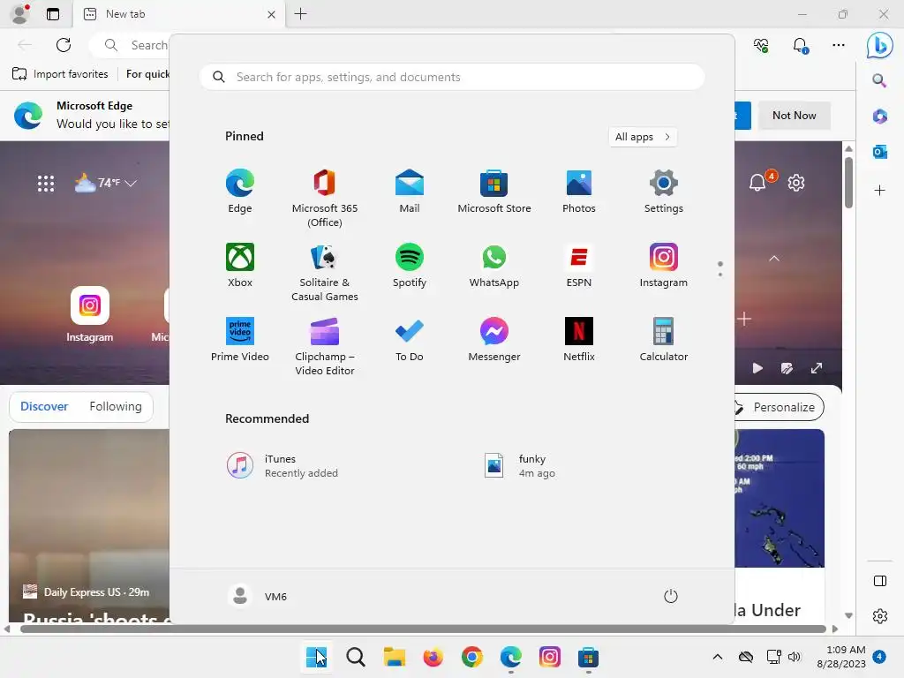Image resolution: width=904 pixels, height=678 pixels.
Task: Open Edge sidebar search icon
Action: pyautogui.click(x=879, y=80)
